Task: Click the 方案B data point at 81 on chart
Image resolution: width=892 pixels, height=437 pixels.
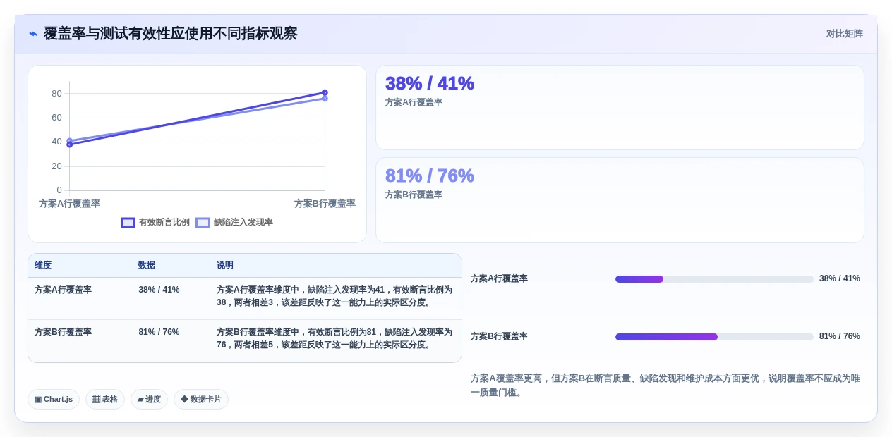Action: pos(325,92)
